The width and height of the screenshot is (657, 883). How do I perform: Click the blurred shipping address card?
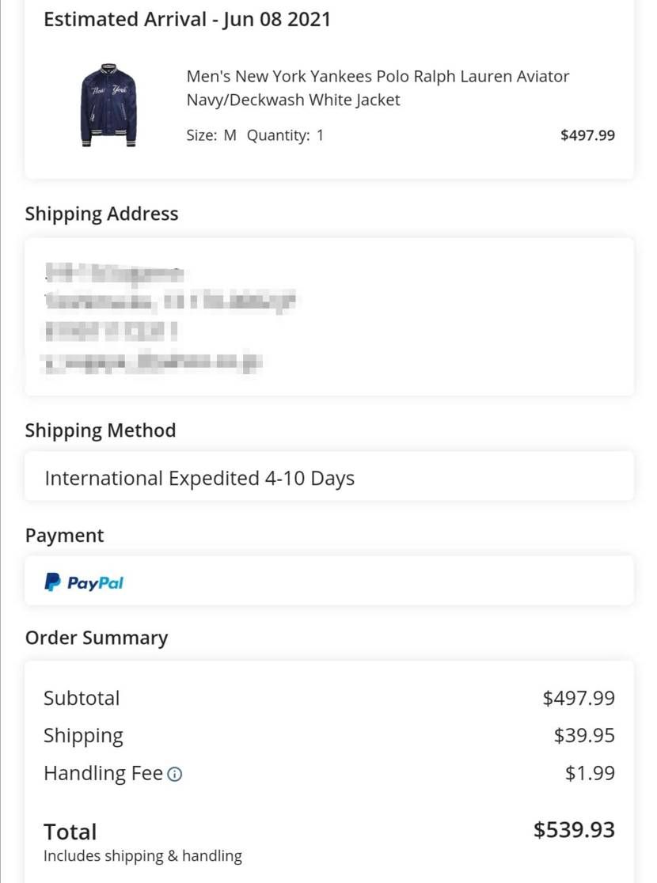click(x=328, y=316)
